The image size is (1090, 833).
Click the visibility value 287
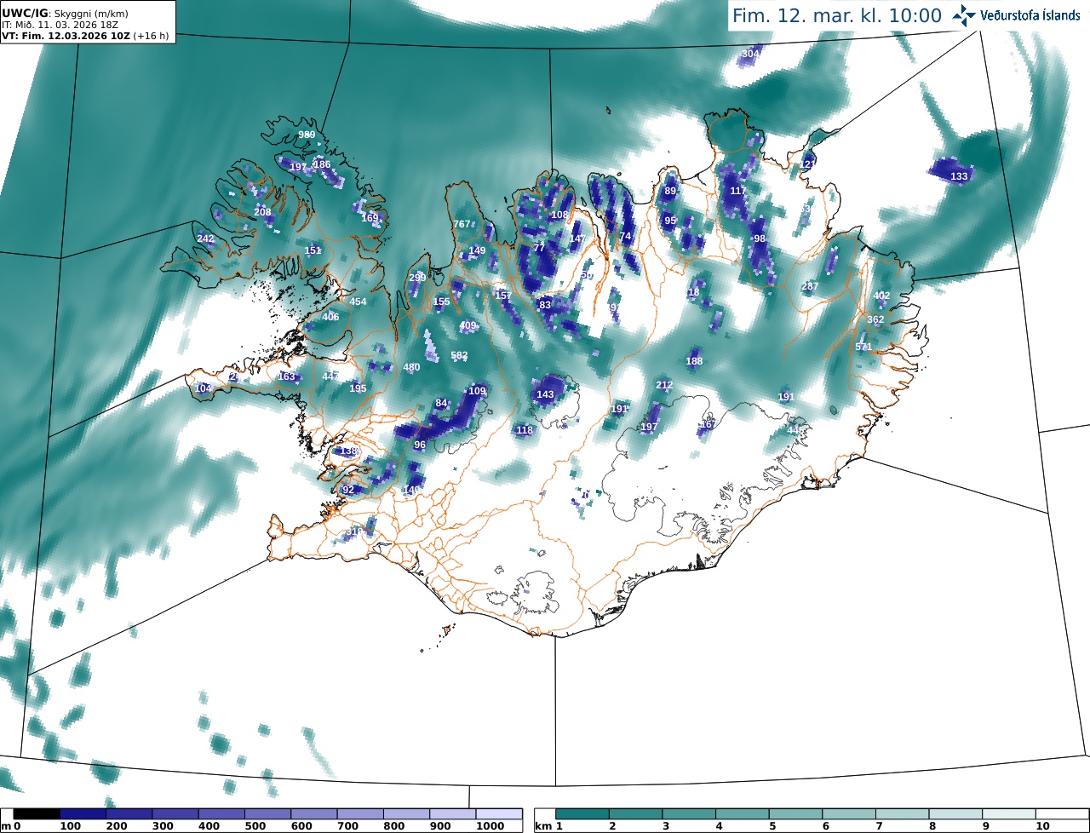[x=810, y=286]
